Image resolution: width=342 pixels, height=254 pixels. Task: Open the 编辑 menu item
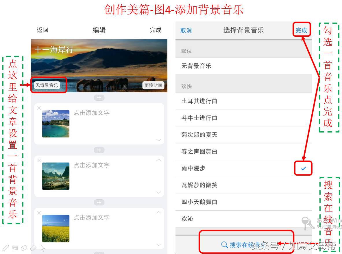(x=99, y=30)
